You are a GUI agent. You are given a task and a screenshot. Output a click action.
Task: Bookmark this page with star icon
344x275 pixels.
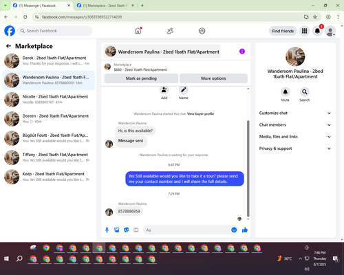[x=315, y=17]
